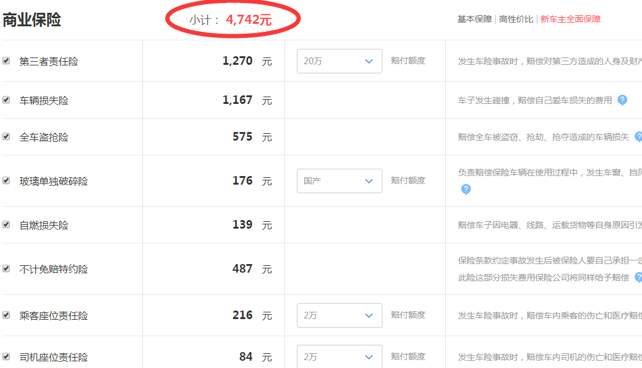Click the 第三者责任险 label
The width and height of the screenshot is (642, 368).
tap(49, 62)
